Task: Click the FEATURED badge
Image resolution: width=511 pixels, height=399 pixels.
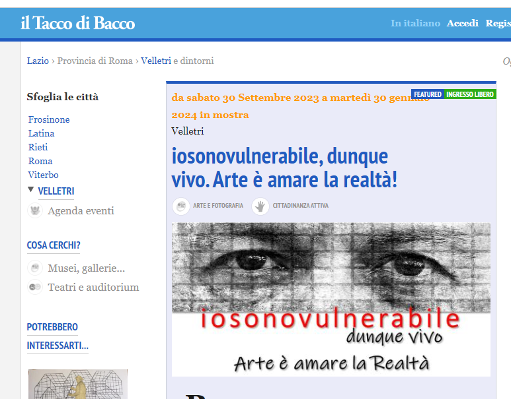Action: pyautogui.click(x=428, y=94)
